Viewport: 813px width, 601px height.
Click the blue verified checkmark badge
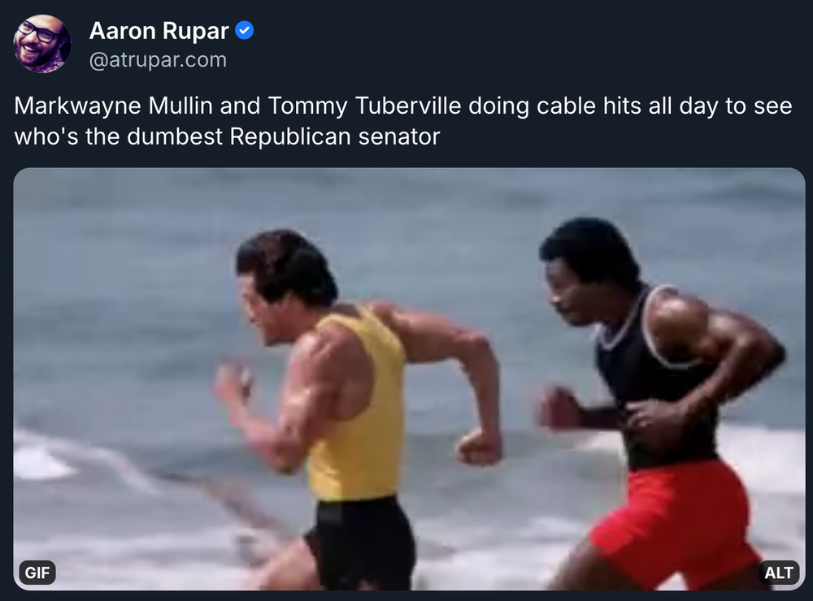click(x=244, y=31)
